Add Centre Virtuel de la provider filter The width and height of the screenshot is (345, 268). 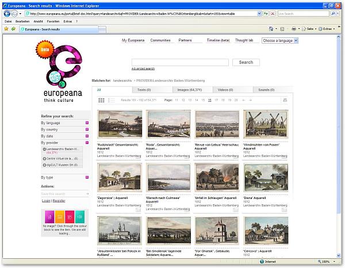[x=44, y=159]
